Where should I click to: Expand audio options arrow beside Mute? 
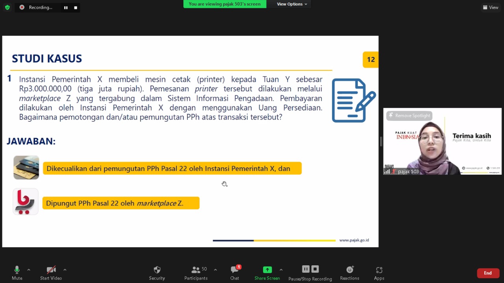(29, 270)
